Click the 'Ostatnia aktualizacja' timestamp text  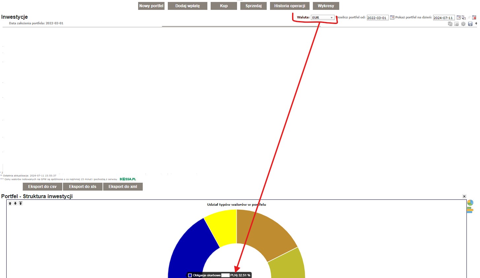29,176
